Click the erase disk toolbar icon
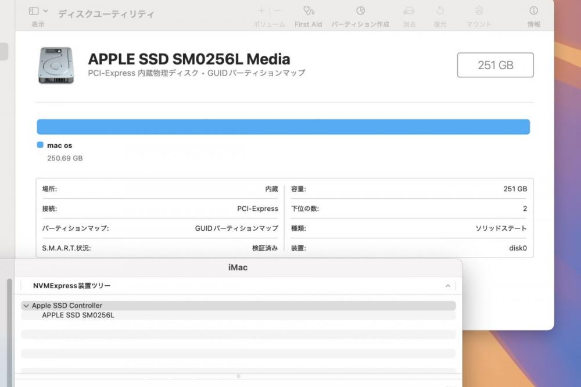The width and height of the screenshot is (581, 387). tap(409, 10)
